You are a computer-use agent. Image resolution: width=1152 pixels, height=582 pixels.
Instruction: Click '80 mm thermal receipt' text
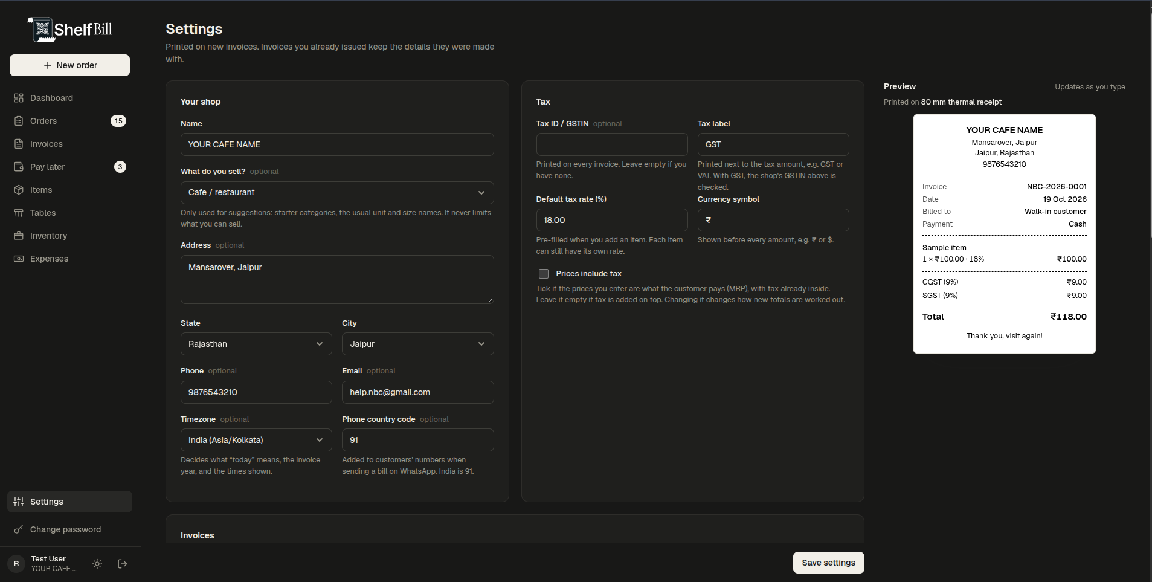point(961,102)
